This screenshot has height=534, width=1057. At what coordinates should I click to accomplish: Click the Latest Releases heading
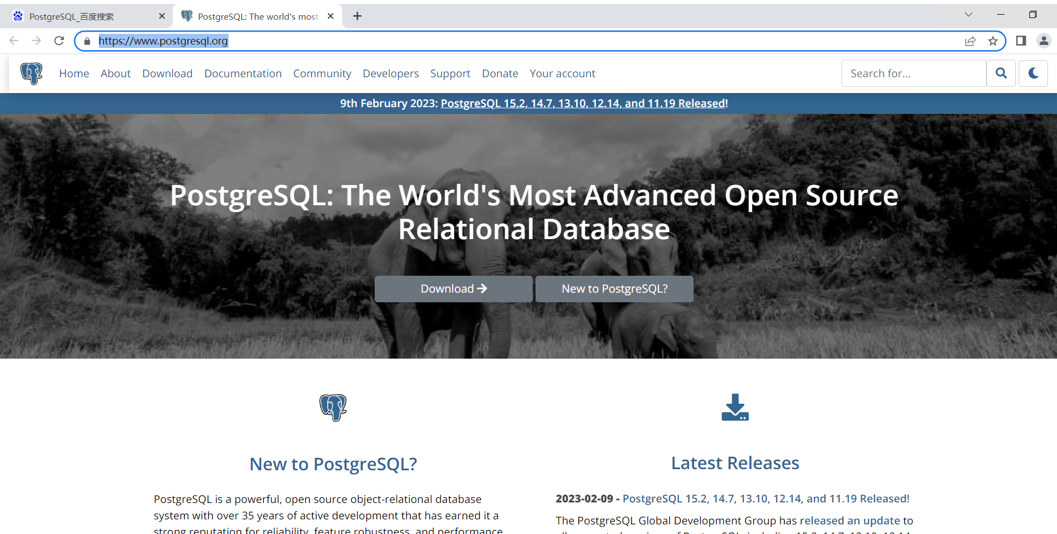click(x=735, y=463)
